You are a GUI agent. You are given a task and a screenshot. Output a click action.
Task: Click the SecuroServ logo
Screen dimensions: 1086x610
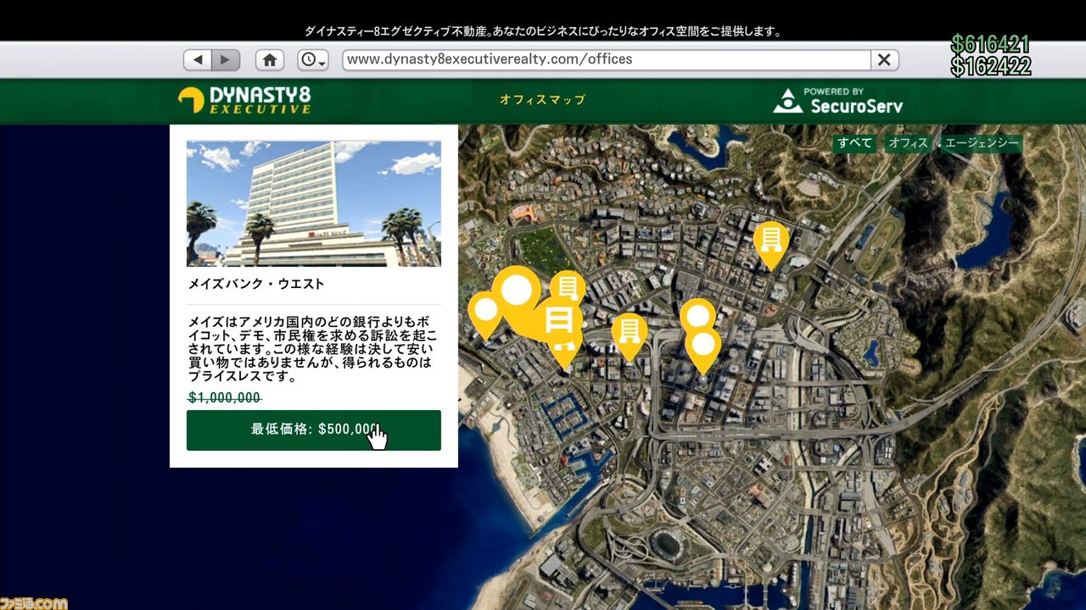tap(837, 101)
